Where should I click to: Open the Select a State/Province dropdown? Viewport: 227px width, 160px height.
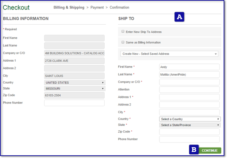tap(190, 125)
